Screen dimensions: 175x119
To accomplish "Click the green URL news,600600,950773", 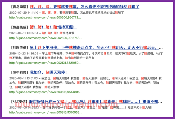I will tap(45, 17).
